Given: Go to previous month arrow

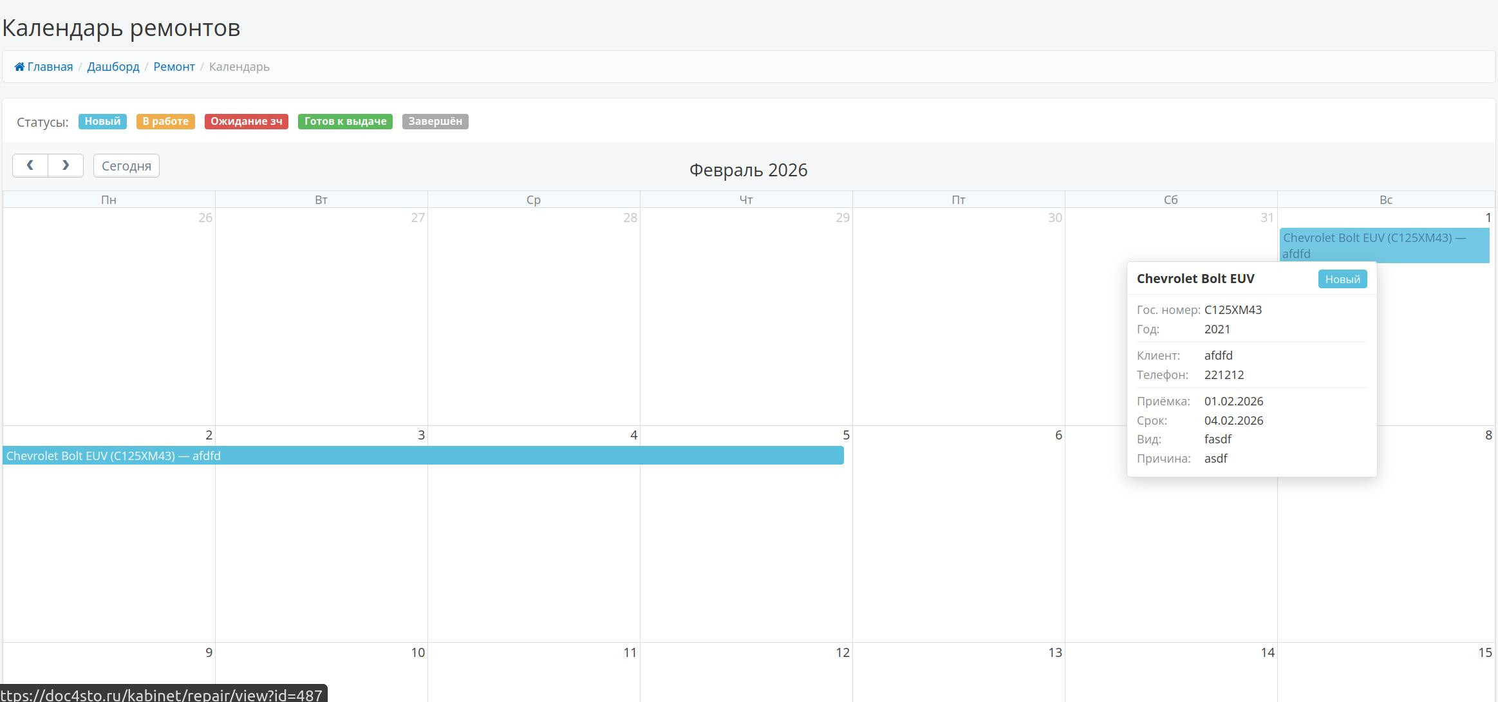Looking at the screenshot, I should point(30,165).
